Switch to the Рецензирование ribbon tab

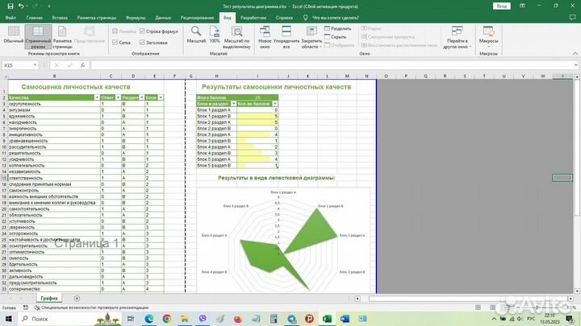pyautogui.click(x=197, y=18)
